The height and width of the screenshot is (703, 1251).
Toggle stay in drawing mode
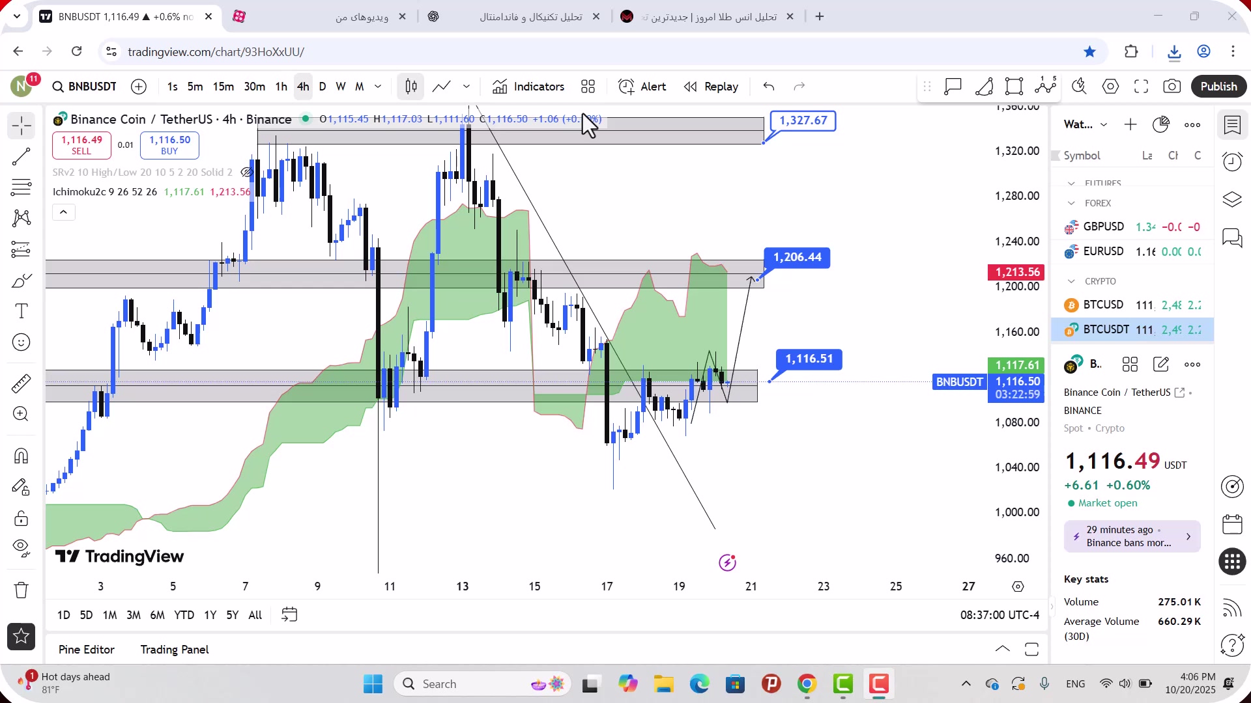22,487
